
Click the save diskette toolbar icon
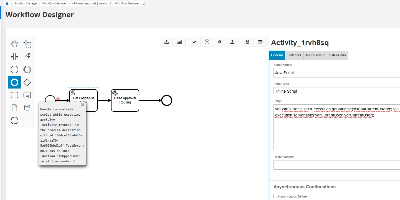click(x=247, y=42)
